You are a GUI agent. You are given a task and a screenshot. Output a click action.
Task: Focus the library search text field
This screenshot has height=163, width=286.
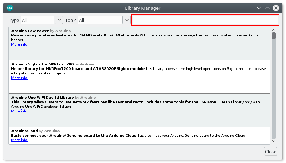(205, 20)
